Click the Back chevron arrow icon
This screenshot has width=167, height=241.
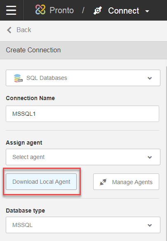coord(9,30)
